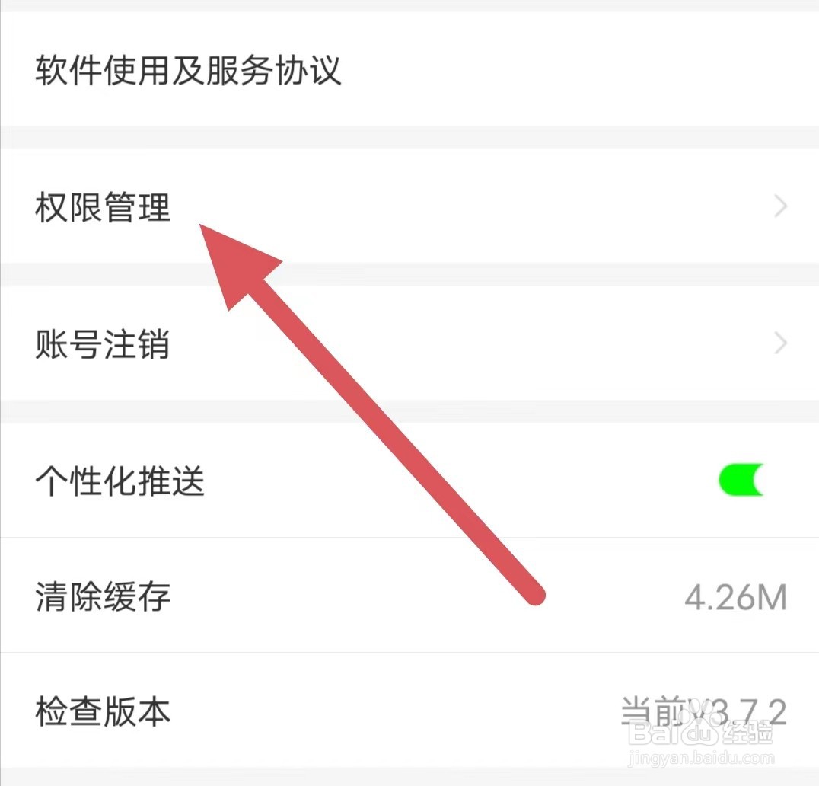Click the jingyan.baidu.com watermark link
Viewport: 819px width, 786px height.
(702, 759)
